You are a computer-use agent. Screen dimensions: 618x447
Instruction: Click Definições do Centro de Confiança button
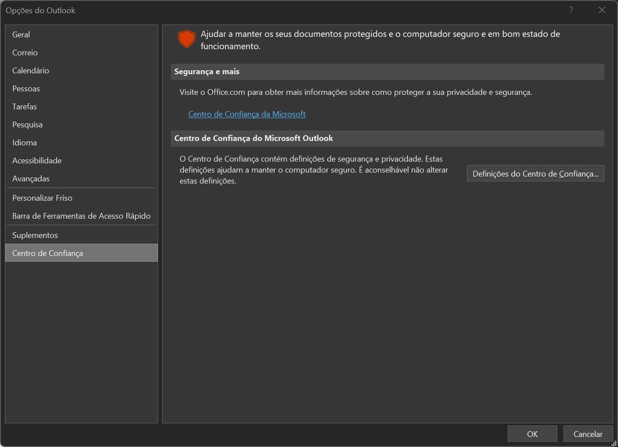pos(535,173)
